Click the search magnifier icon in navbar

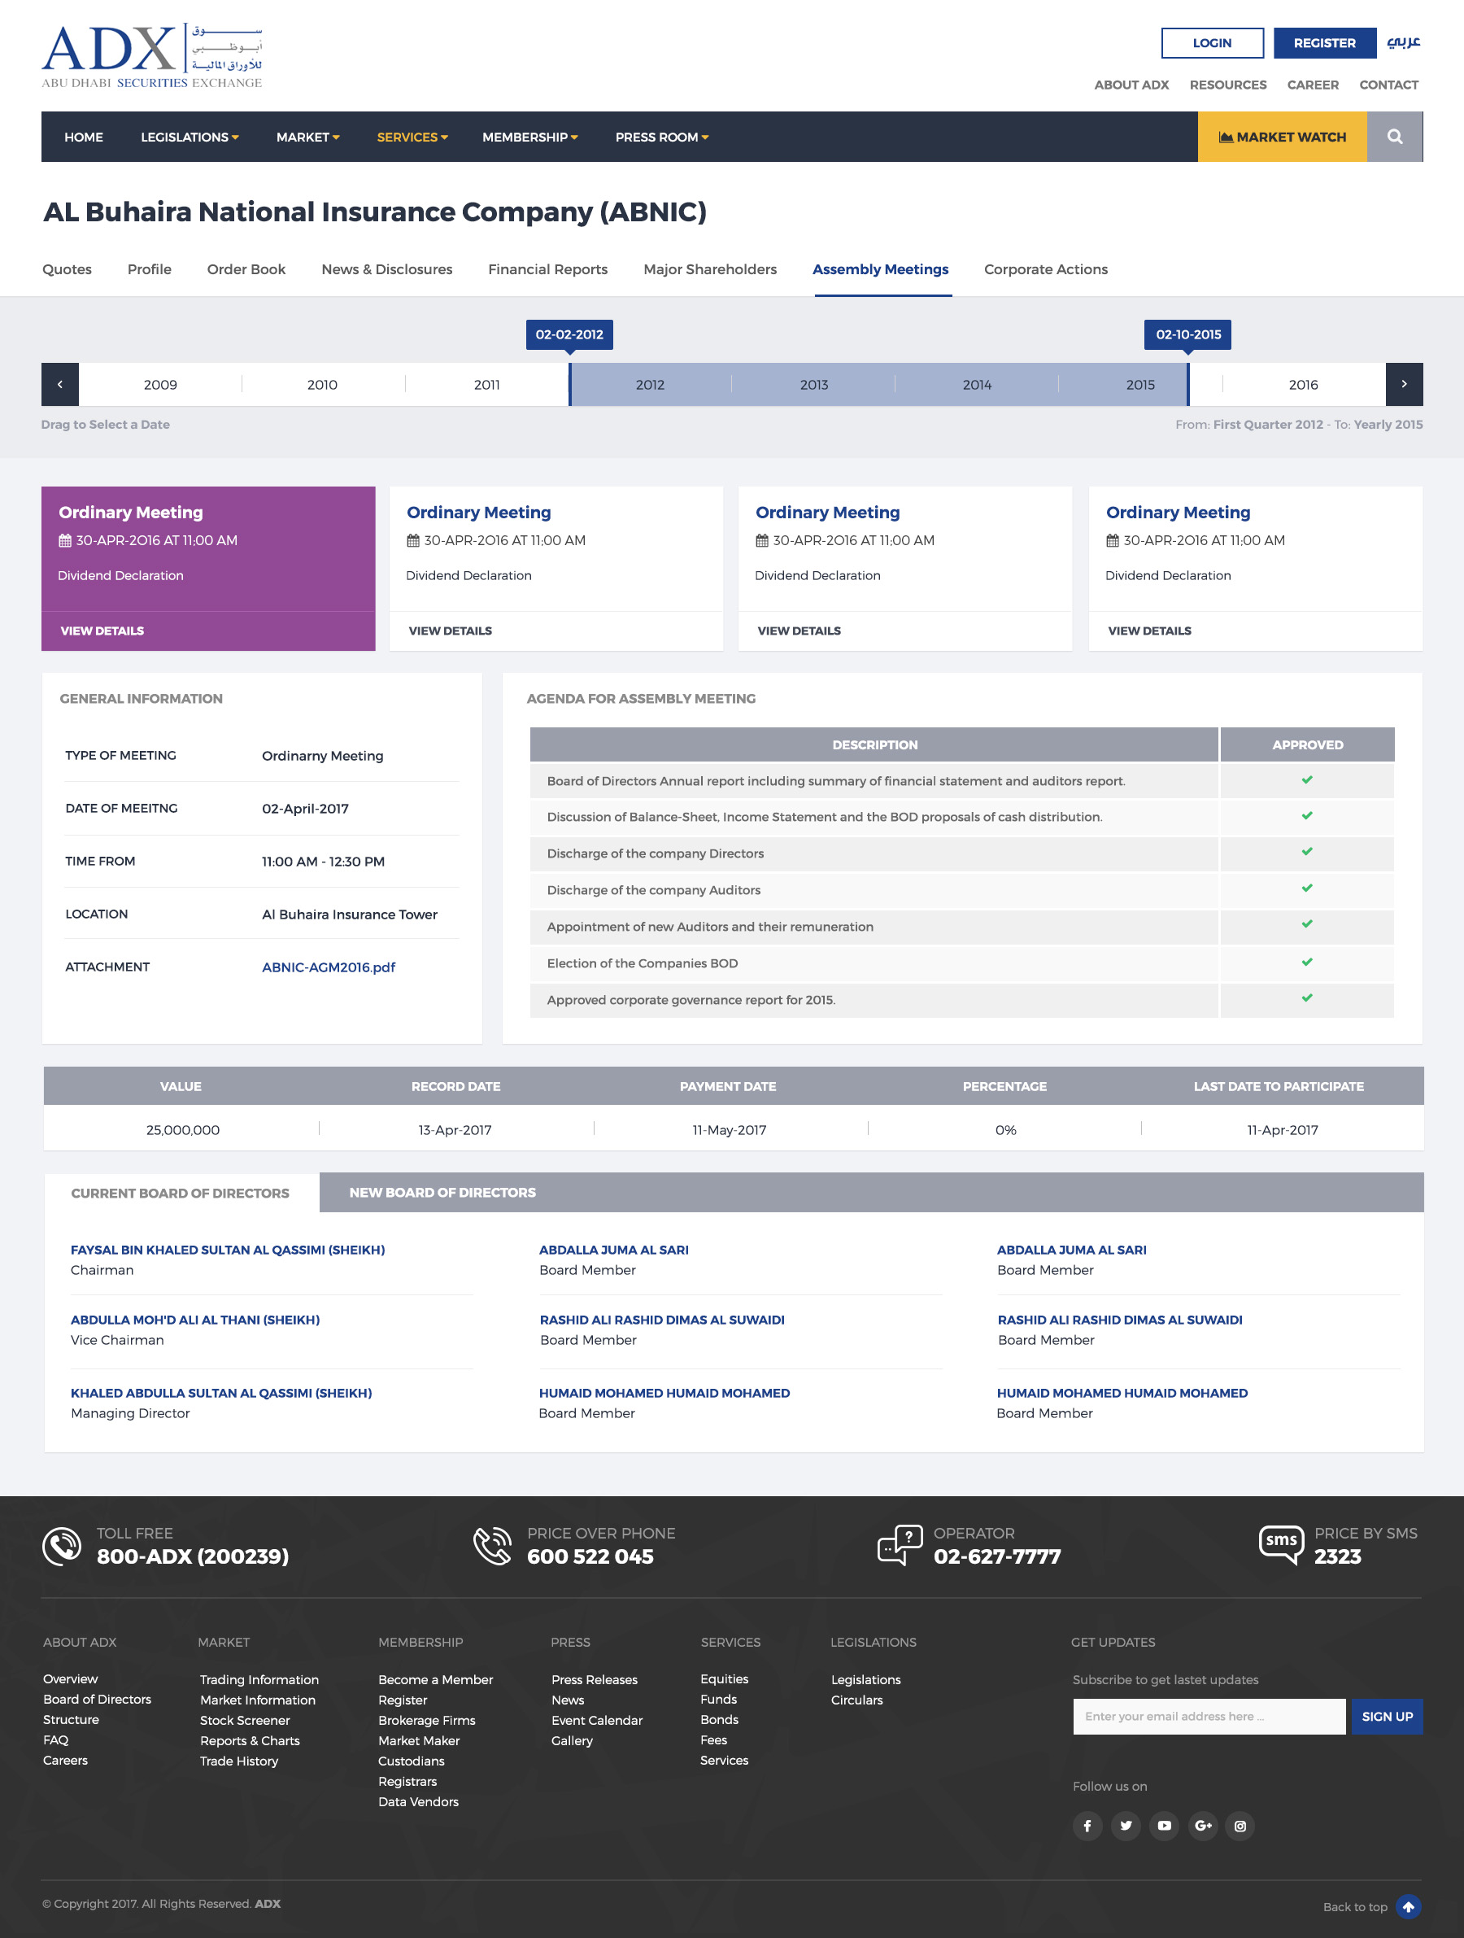[x=1394, y=137]
